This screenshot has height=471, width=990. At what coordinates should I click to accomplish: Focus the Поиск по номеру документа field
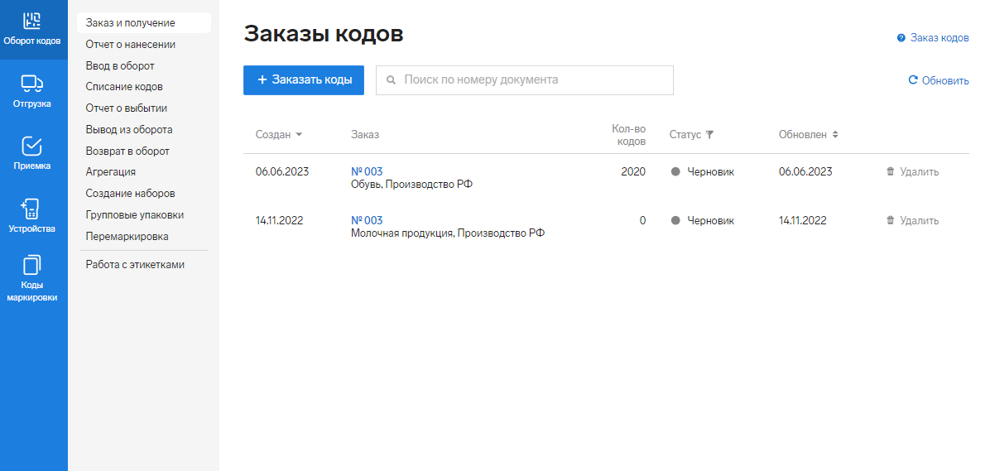pos(525,80)
